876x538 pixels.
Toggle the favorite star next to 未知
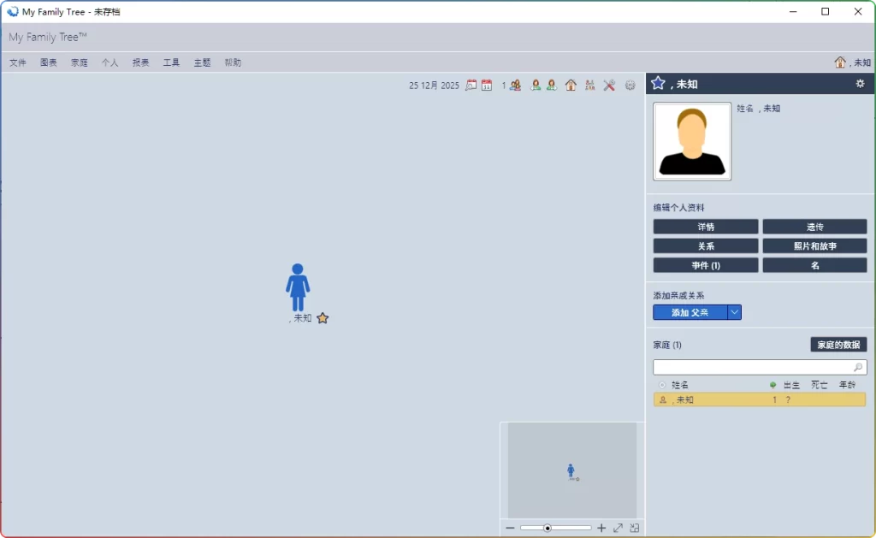[323, 317]
